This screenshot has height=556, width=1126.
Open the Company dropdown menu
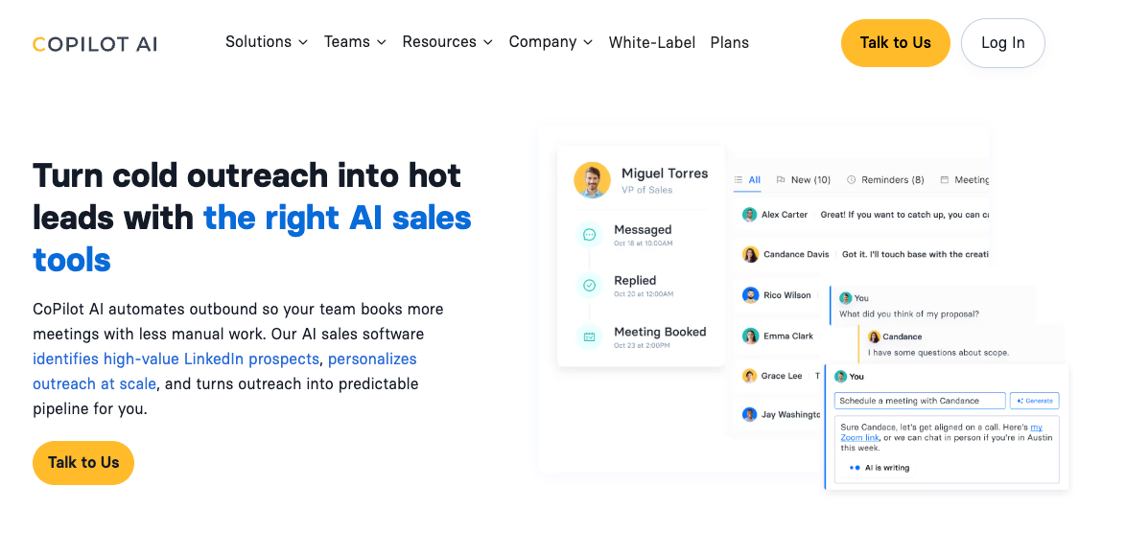click(x=551, y=42)
